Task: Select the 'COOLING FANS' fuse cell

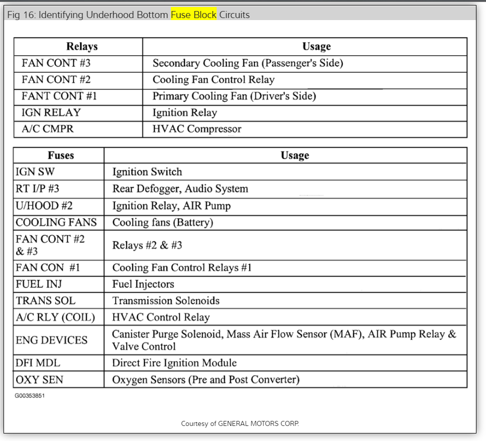Action: 59,223
